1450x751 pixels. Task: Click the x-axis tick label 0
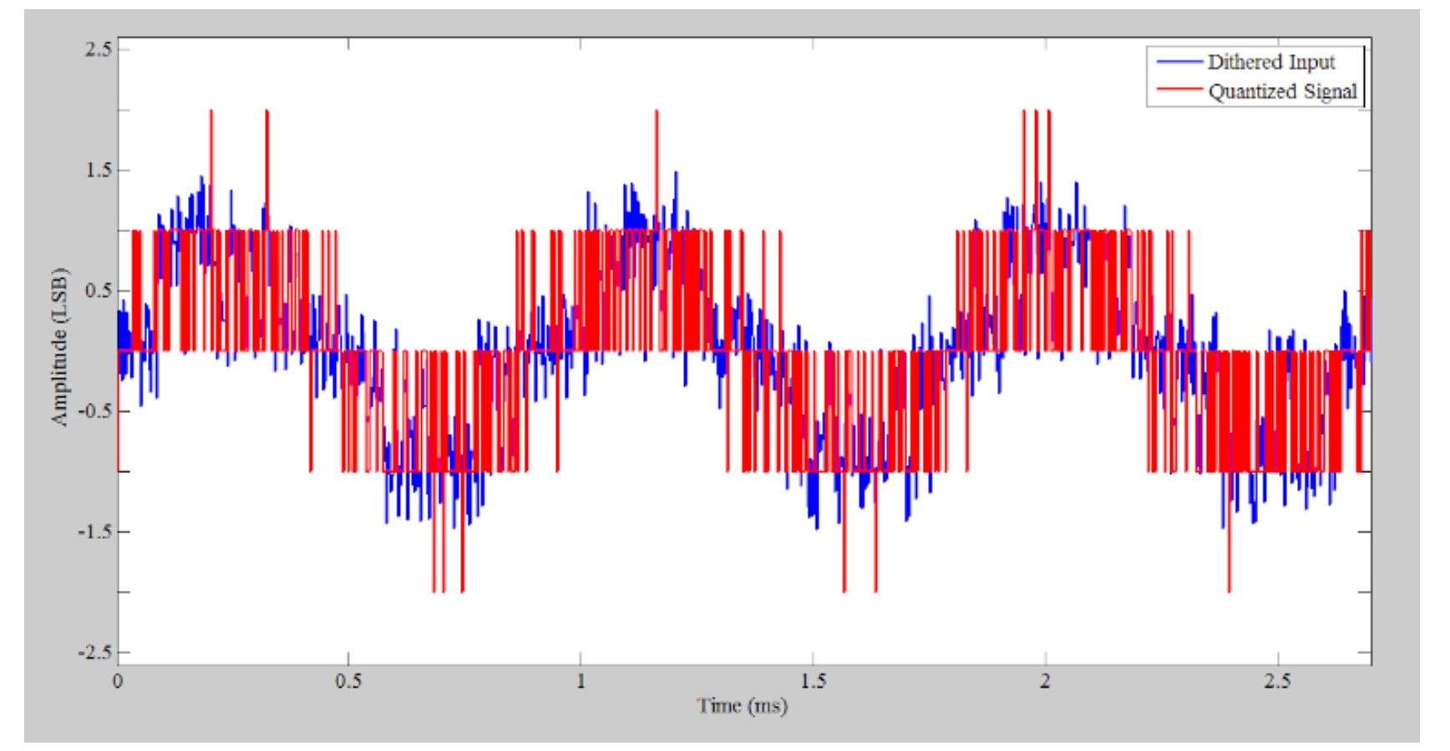(118, 681)
